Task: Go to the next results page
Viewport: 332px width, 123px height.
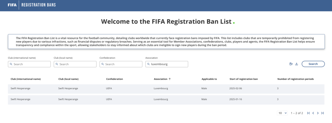Action: coord(318,113)
